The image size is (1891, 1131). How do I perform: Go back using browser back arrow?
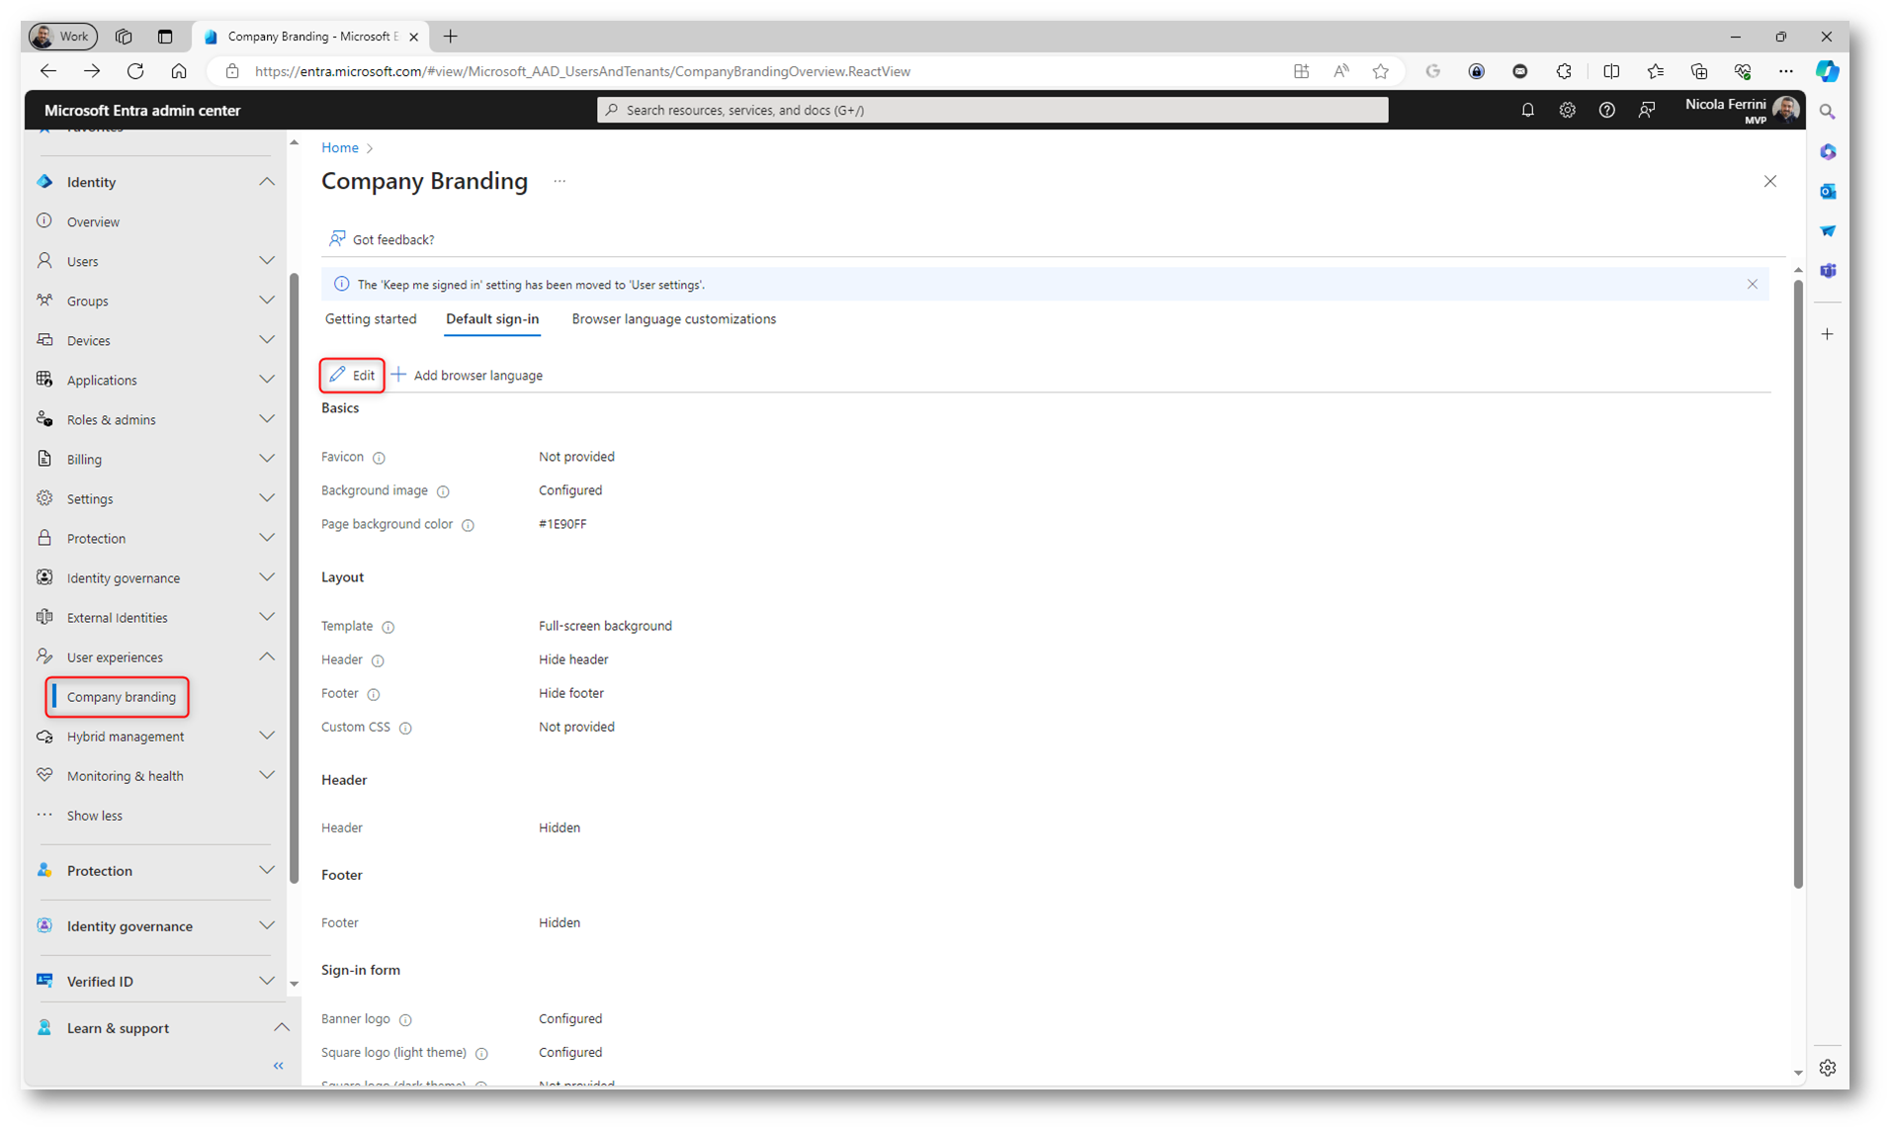[x=48, y=71]
